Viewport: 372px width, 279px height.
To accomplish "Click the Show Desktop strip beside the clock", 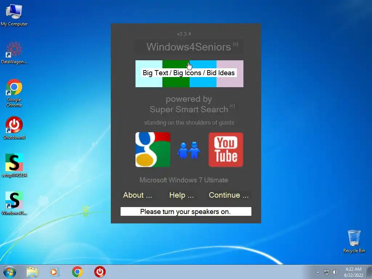I will tap(369, 272).
